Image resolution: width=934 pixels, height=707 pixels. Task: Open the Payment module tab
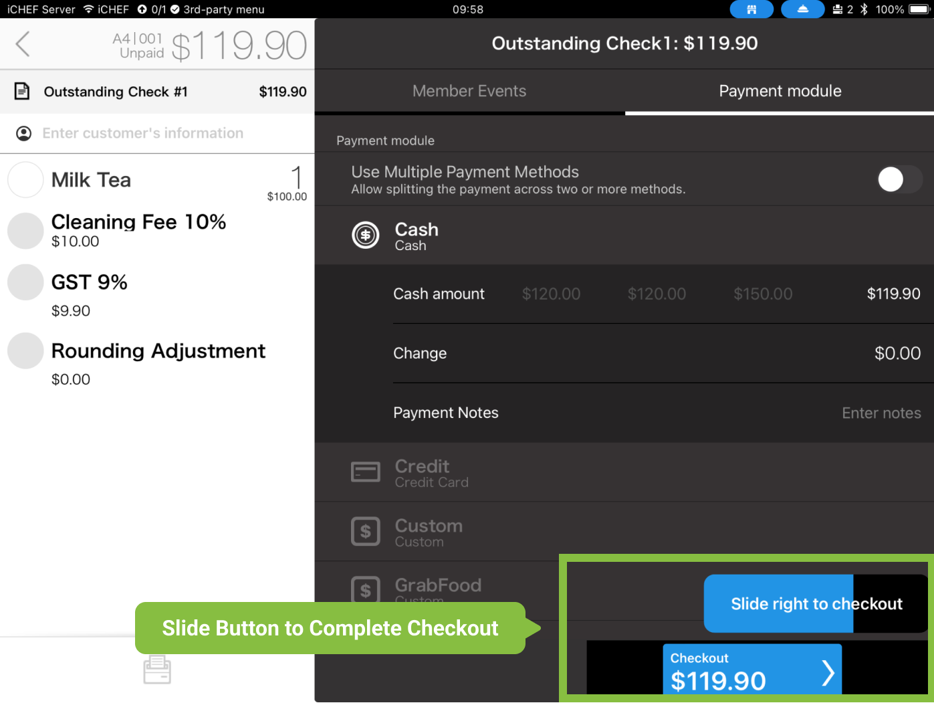(x=780, y=91)
